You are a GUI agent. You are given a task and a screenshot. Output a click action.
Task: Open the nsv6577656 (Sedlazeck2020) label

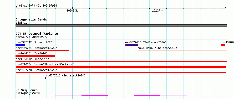[x=146, y=42]
